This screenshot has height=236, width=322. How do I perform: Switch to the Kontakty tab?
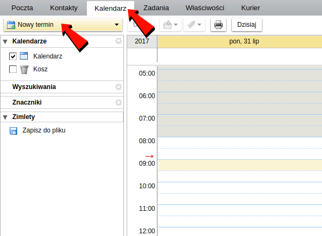[64, 8]
